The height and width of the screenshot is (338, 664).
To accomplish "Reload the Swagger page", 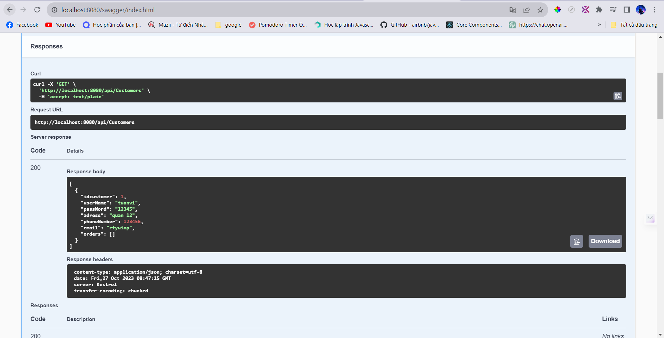I will (x=37, y=10).
